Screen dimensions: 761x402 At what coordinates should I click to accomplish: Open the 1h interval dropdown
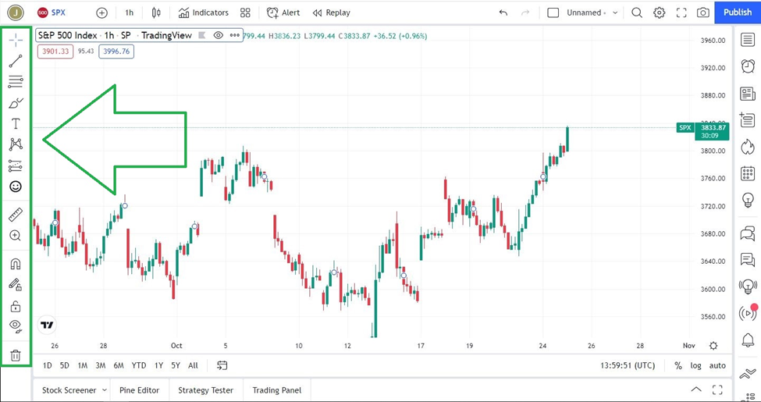pyautogui.click(x=129, y=12)
